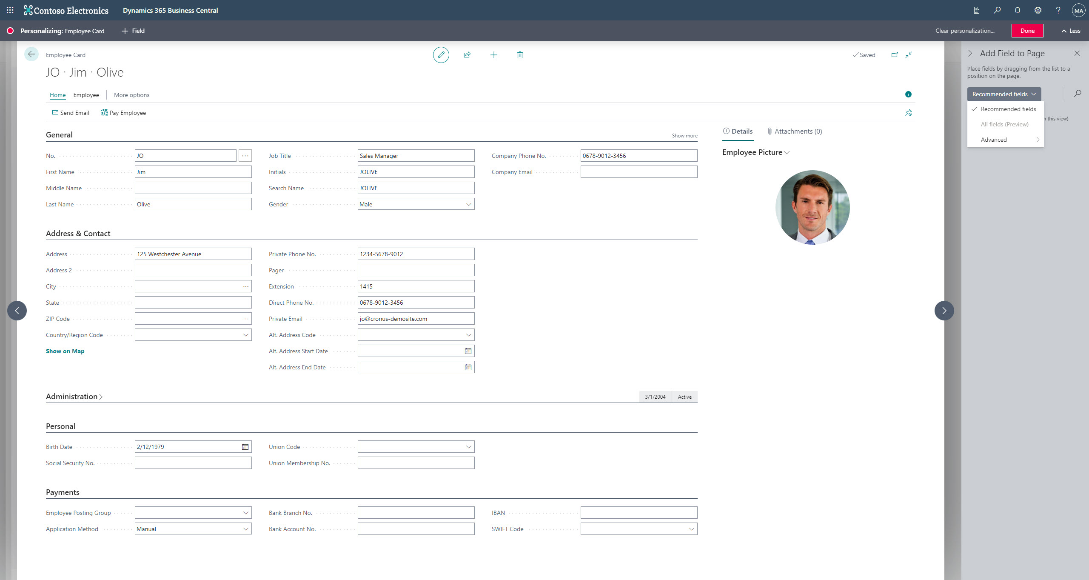The width and height of the screenshot is (1089, 580).
Task: Click the employee picture thumbnail
Action: pos(812,207)
